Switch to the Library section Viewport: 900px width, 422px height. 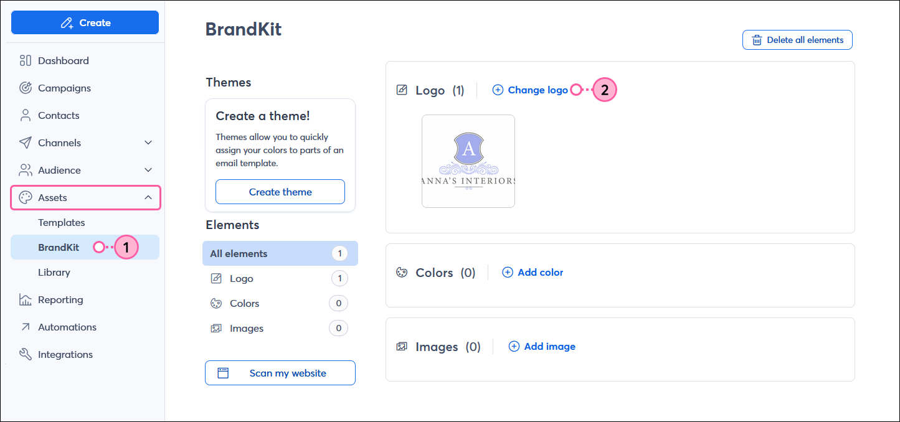click(54, 272)
